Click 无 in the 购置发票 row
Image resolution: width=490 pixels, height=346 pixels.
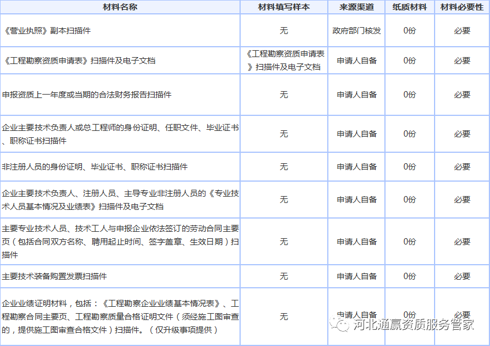click(x=284, y=276)
